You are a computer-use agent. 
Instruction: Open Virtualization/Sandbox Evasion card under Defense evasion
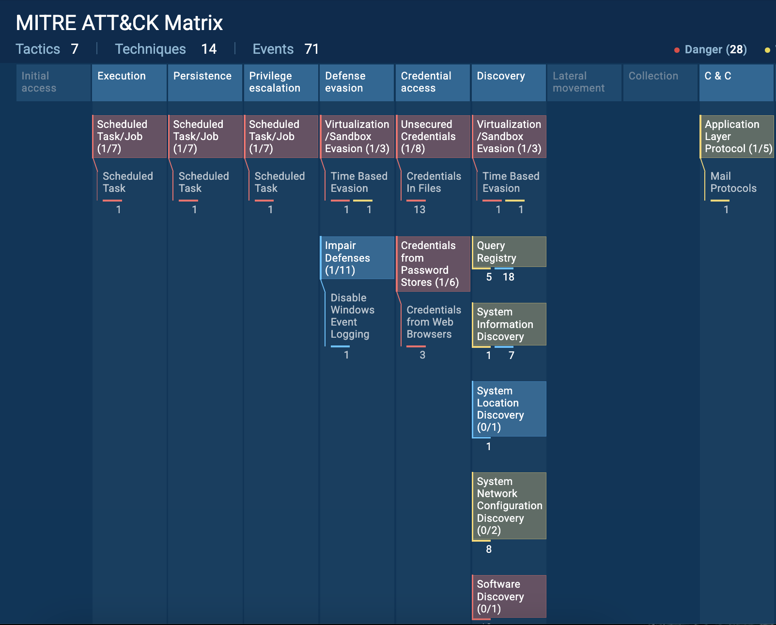pos(357,137)
